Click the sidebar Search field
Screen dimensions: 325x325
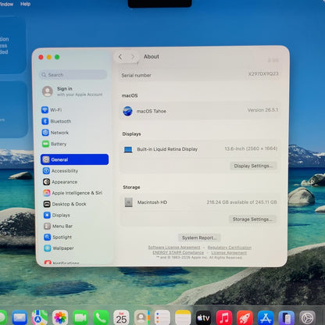point(73,75)
